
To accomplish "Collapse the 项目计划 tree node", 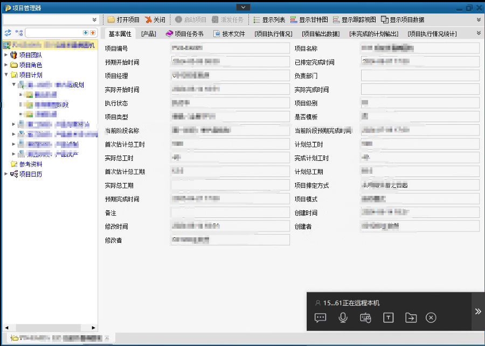I will coord(6,75).
